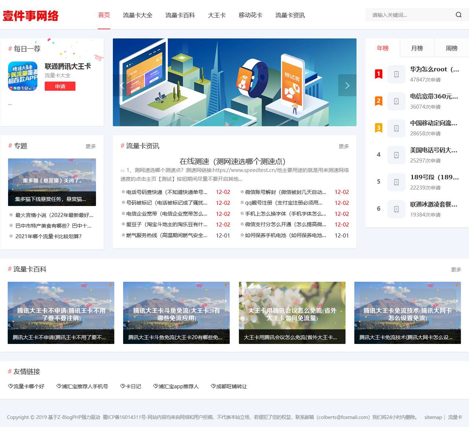Viewport: 469px width, 427px height.
Task: Click the quote icon in the 在线测速 excerpt
Action: point(122,171)
